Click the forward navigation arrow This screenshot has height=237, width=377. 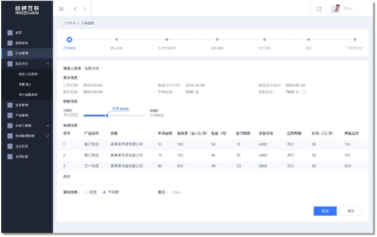[x=84, y=9]
